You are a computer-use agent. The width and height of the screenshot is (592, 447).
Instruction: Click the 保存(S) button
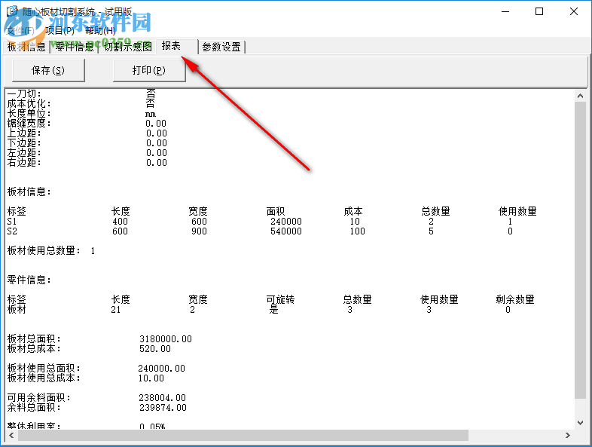[x=48, y=70]
